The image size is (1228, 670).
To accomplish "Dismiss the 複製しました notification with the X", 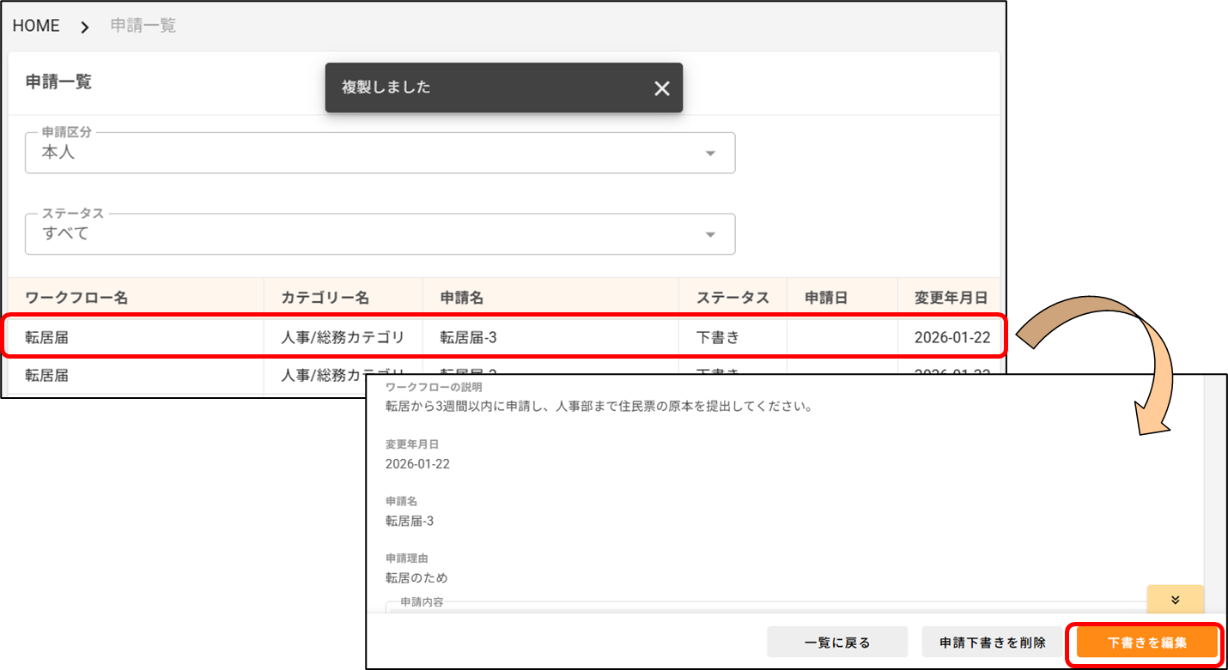I will coord(661,88).
